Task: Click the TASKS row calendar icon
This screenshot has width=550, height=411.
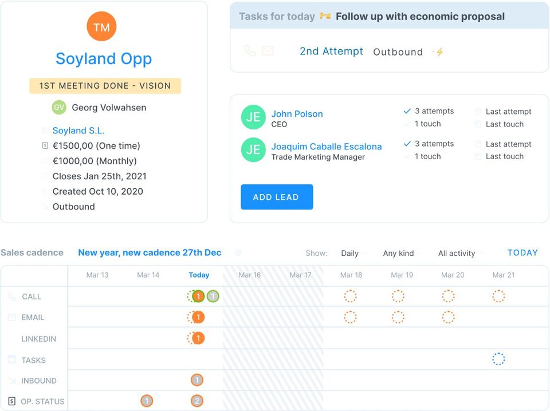Action: [x=11, y=359]
